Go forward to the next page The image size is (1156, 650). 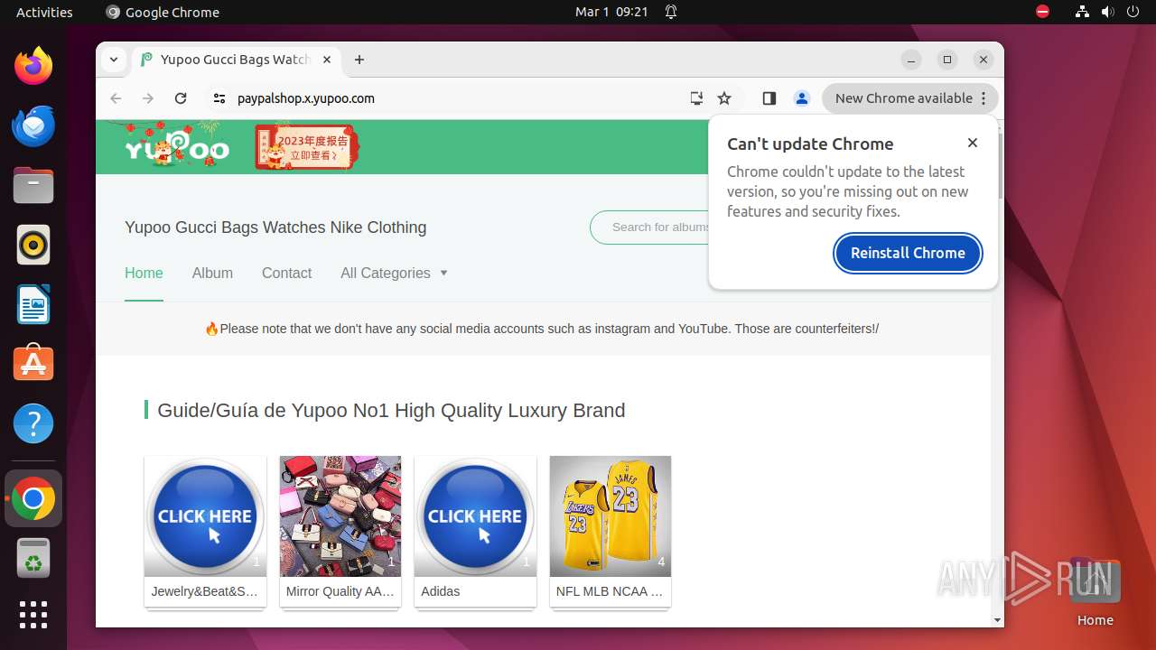coord(148,98)
